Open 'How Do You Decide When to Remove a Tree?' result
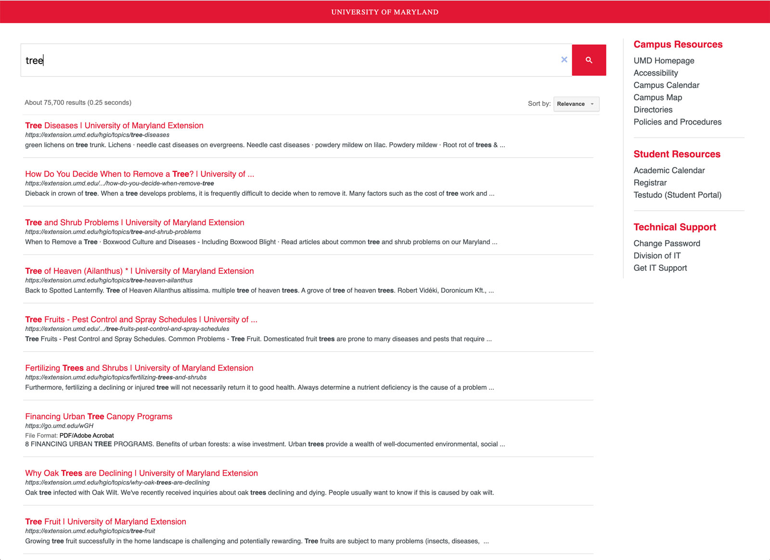The width and height of the screenshot is (770, 560). [140, 174]
